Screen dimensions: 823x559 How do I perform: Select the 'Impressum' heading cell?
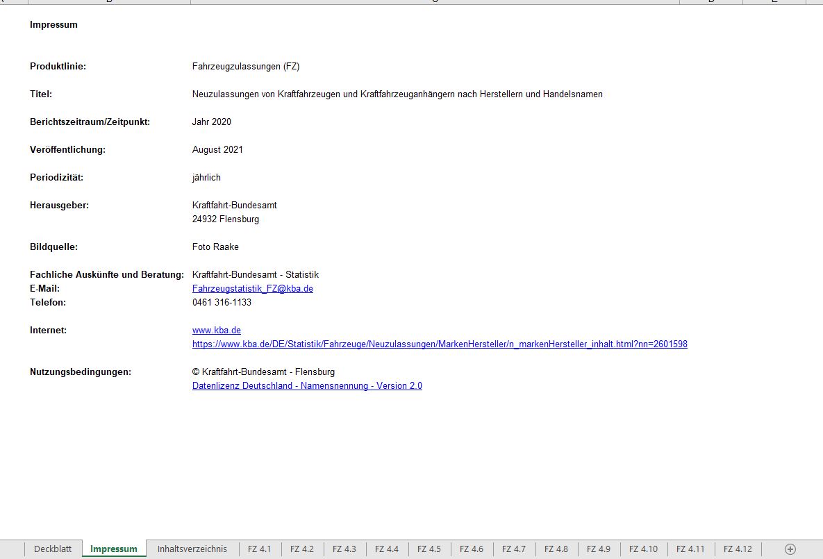tap(54, 24)
